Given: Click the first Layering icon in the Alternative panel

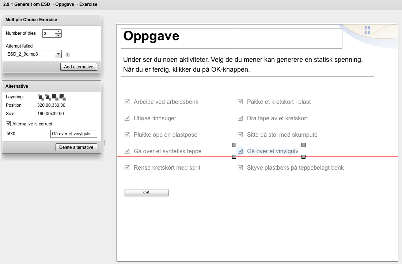Looking at the screenshot, I should [41, 97].
